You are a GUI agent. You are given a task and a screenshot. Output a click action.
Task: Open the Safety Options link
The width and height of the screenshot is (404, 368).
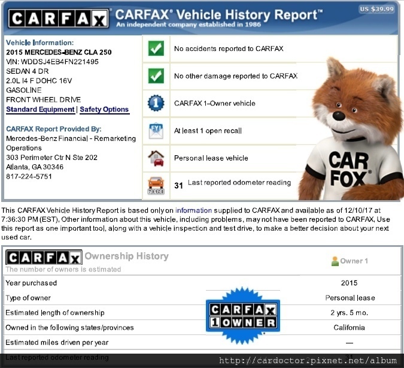(104, 110)
